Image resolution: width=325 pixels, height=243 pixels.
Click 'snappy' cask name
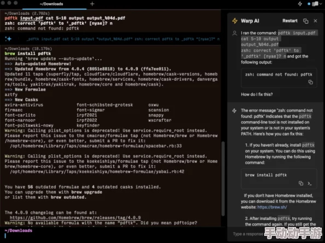(x=156, y=115)
